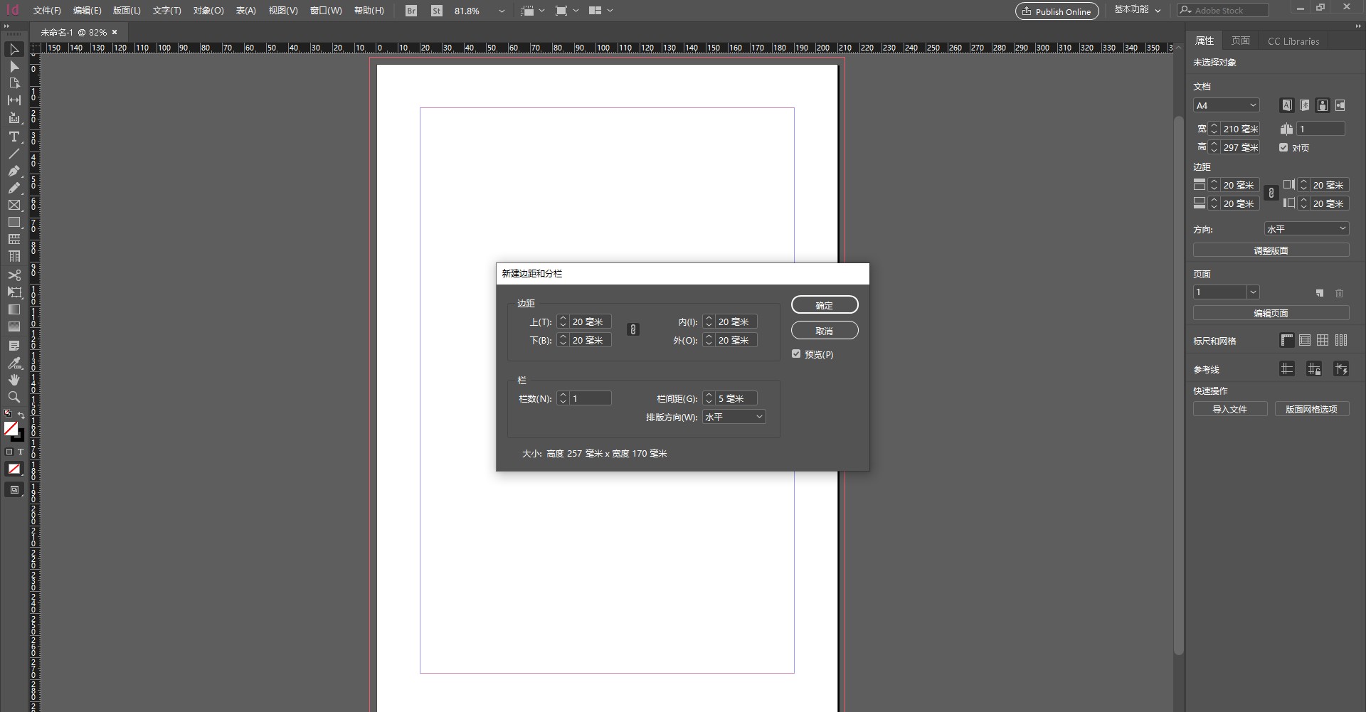
Task: Toggle margin link chain in dialog
Action: [x=632, y=329]
